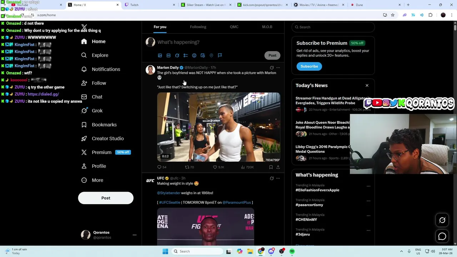The width and height of the screenshot is (457, 257).
Task: Switch to the QMC tab
Action: pos(234,27)
